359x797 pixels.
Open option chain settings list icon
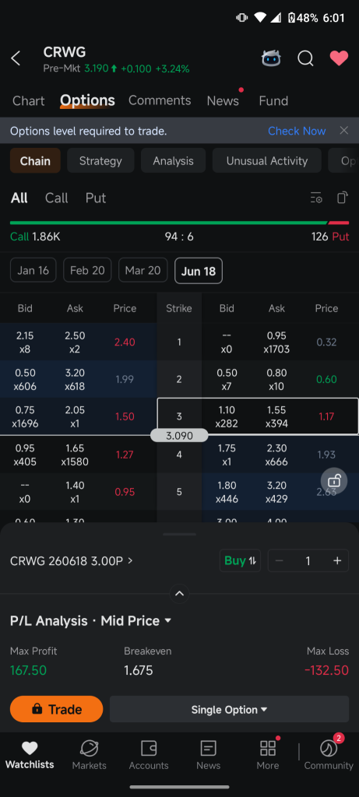tap(316, 198)
